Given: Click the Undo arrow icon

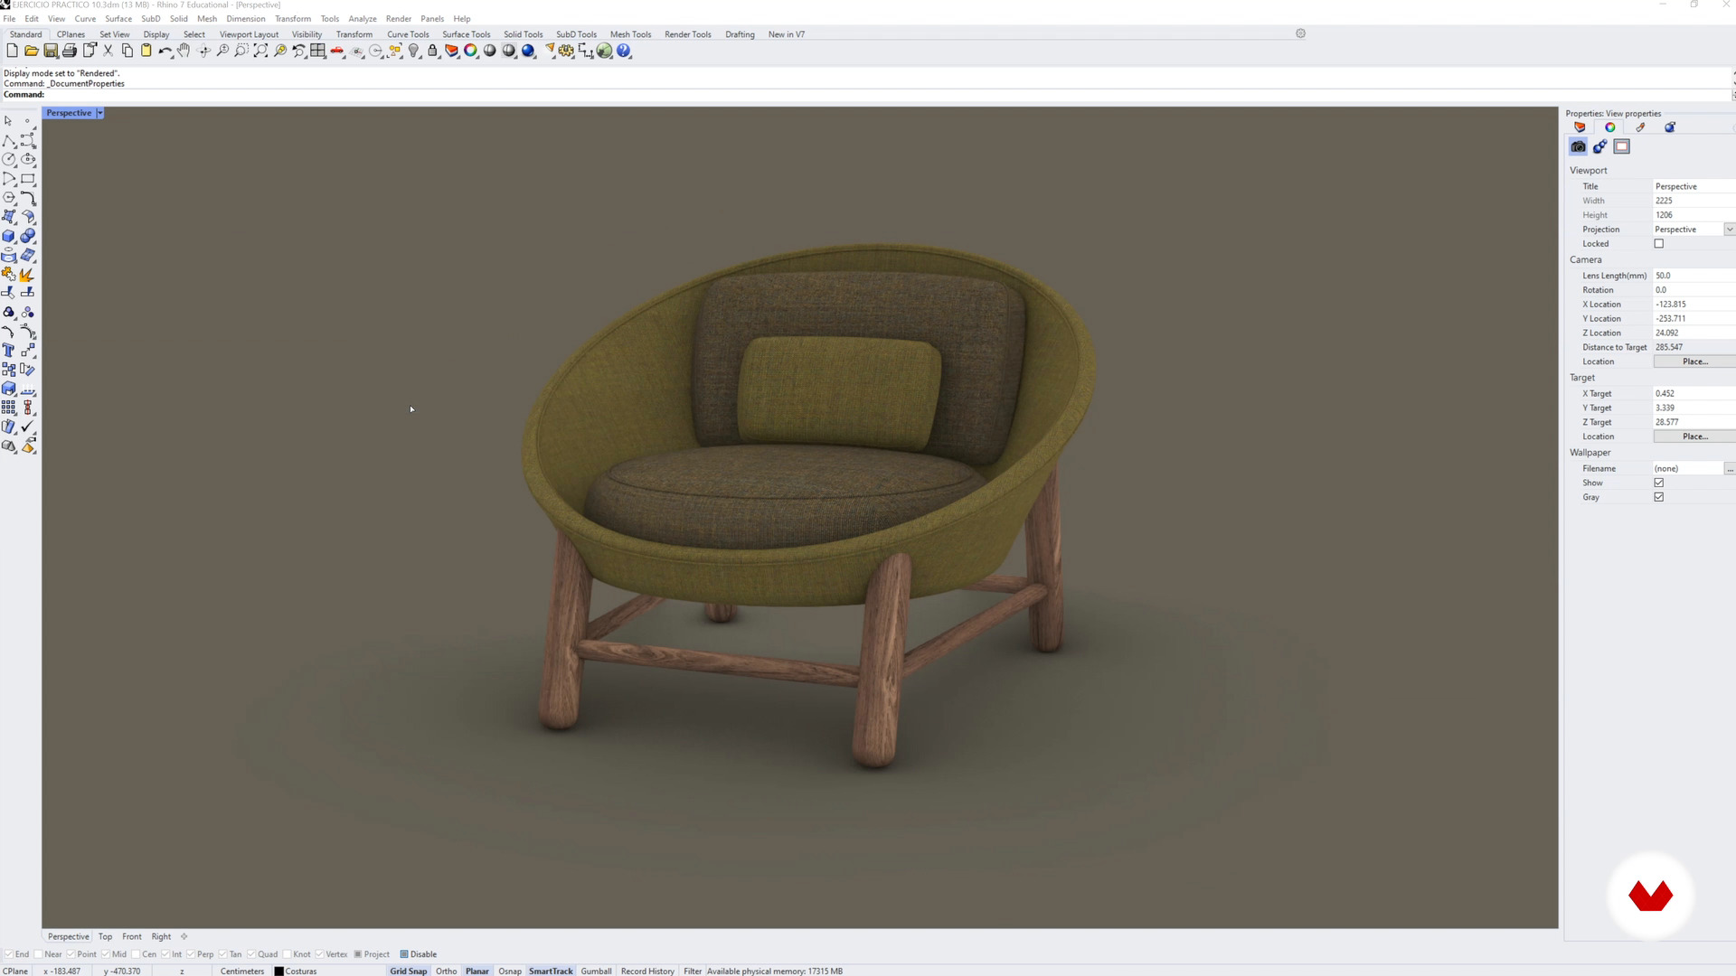Looking at the screenshot, I should tap(165, 51).
